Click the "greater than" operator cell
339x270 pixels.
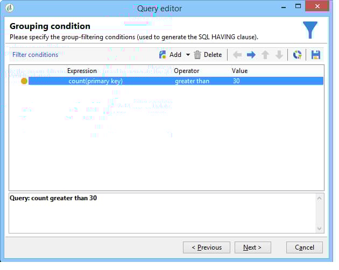192,81
